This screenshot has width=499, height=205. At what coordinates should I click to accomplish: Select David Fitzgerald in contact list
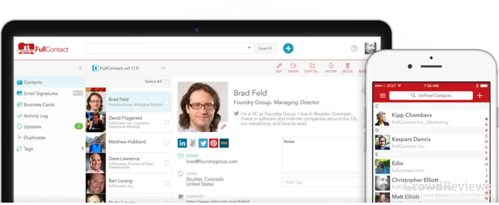pyautogui.click(x=128, y=122)
